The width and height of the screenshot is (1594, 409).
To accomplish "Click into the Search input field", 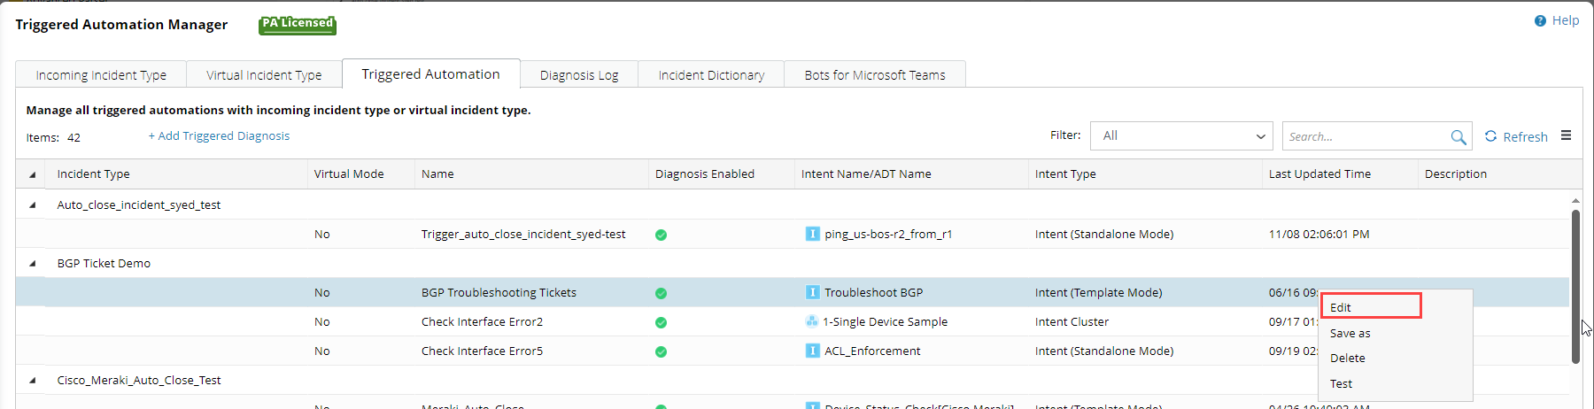I will point(1362,136).
